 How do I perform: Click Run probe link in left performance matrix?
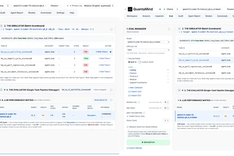pos(92,115)
